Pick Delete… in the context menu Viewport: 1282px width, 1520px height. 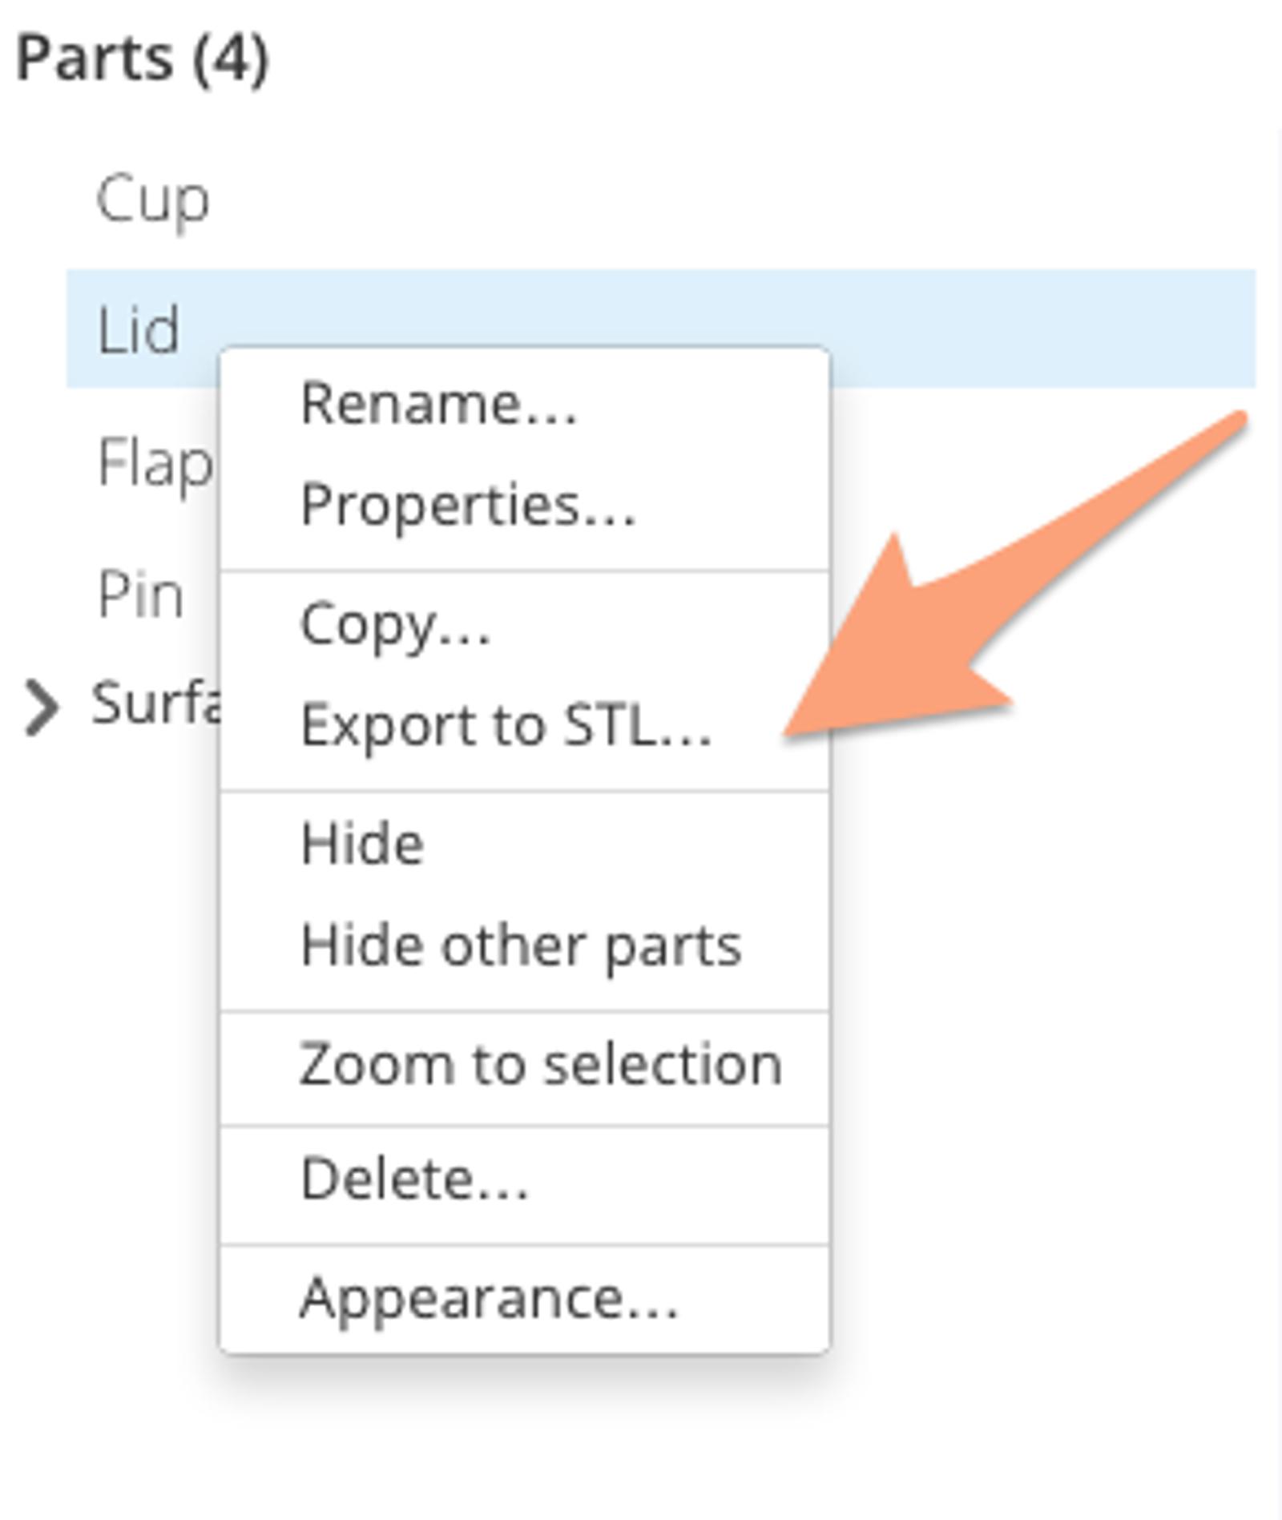414,1179
